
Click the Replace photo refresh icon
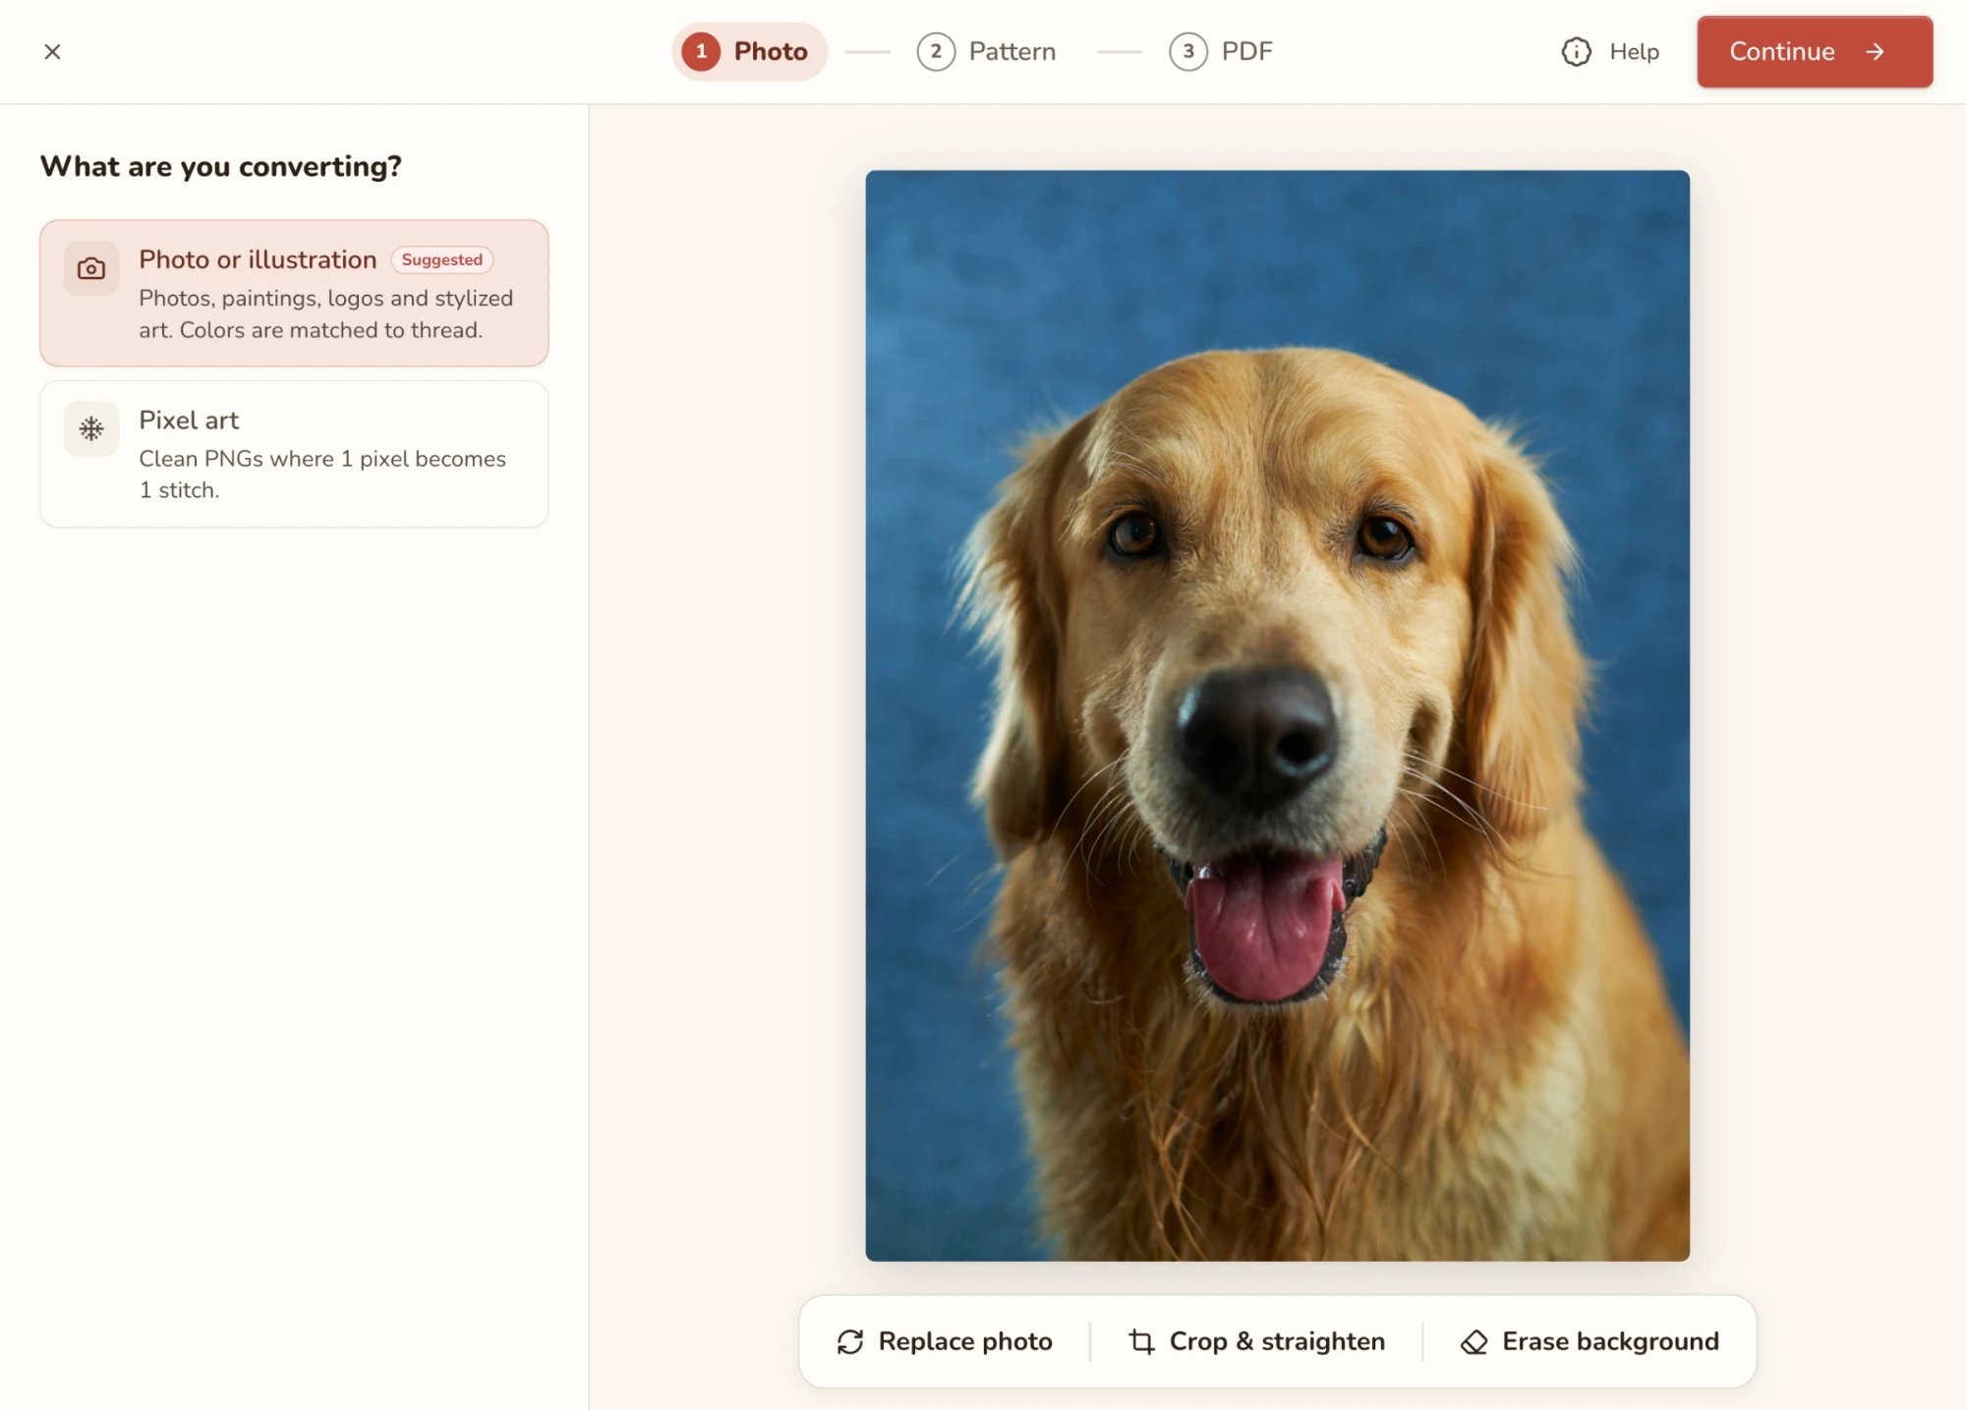[x=850, y=1341]
